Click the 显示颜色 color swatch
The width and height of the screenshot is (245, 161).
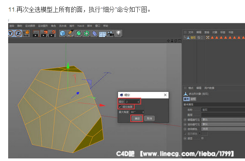tap(204, 134)
